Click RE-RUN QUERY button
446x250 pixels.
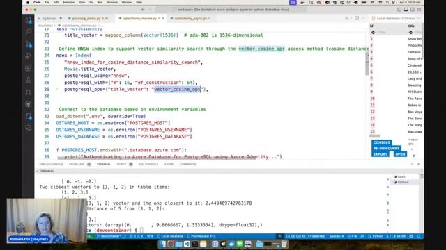click(x=386, y=149)
